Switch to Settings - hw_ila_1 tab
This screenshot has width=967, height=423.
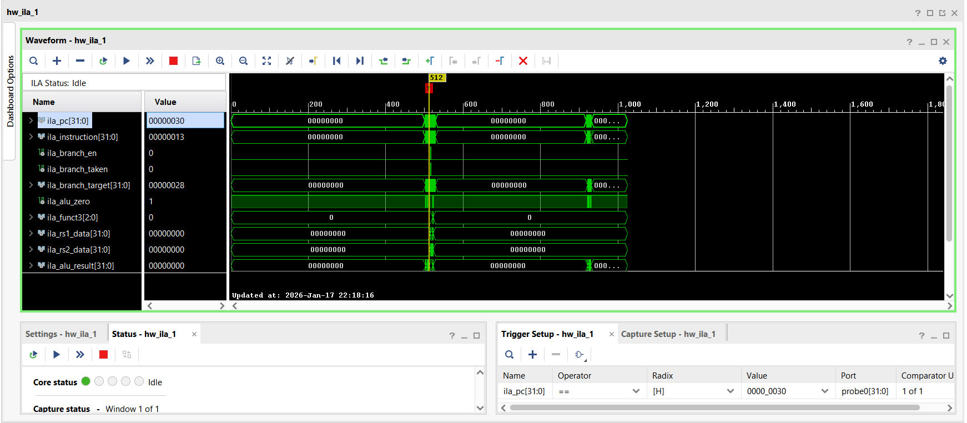click(x=61, y=334)
